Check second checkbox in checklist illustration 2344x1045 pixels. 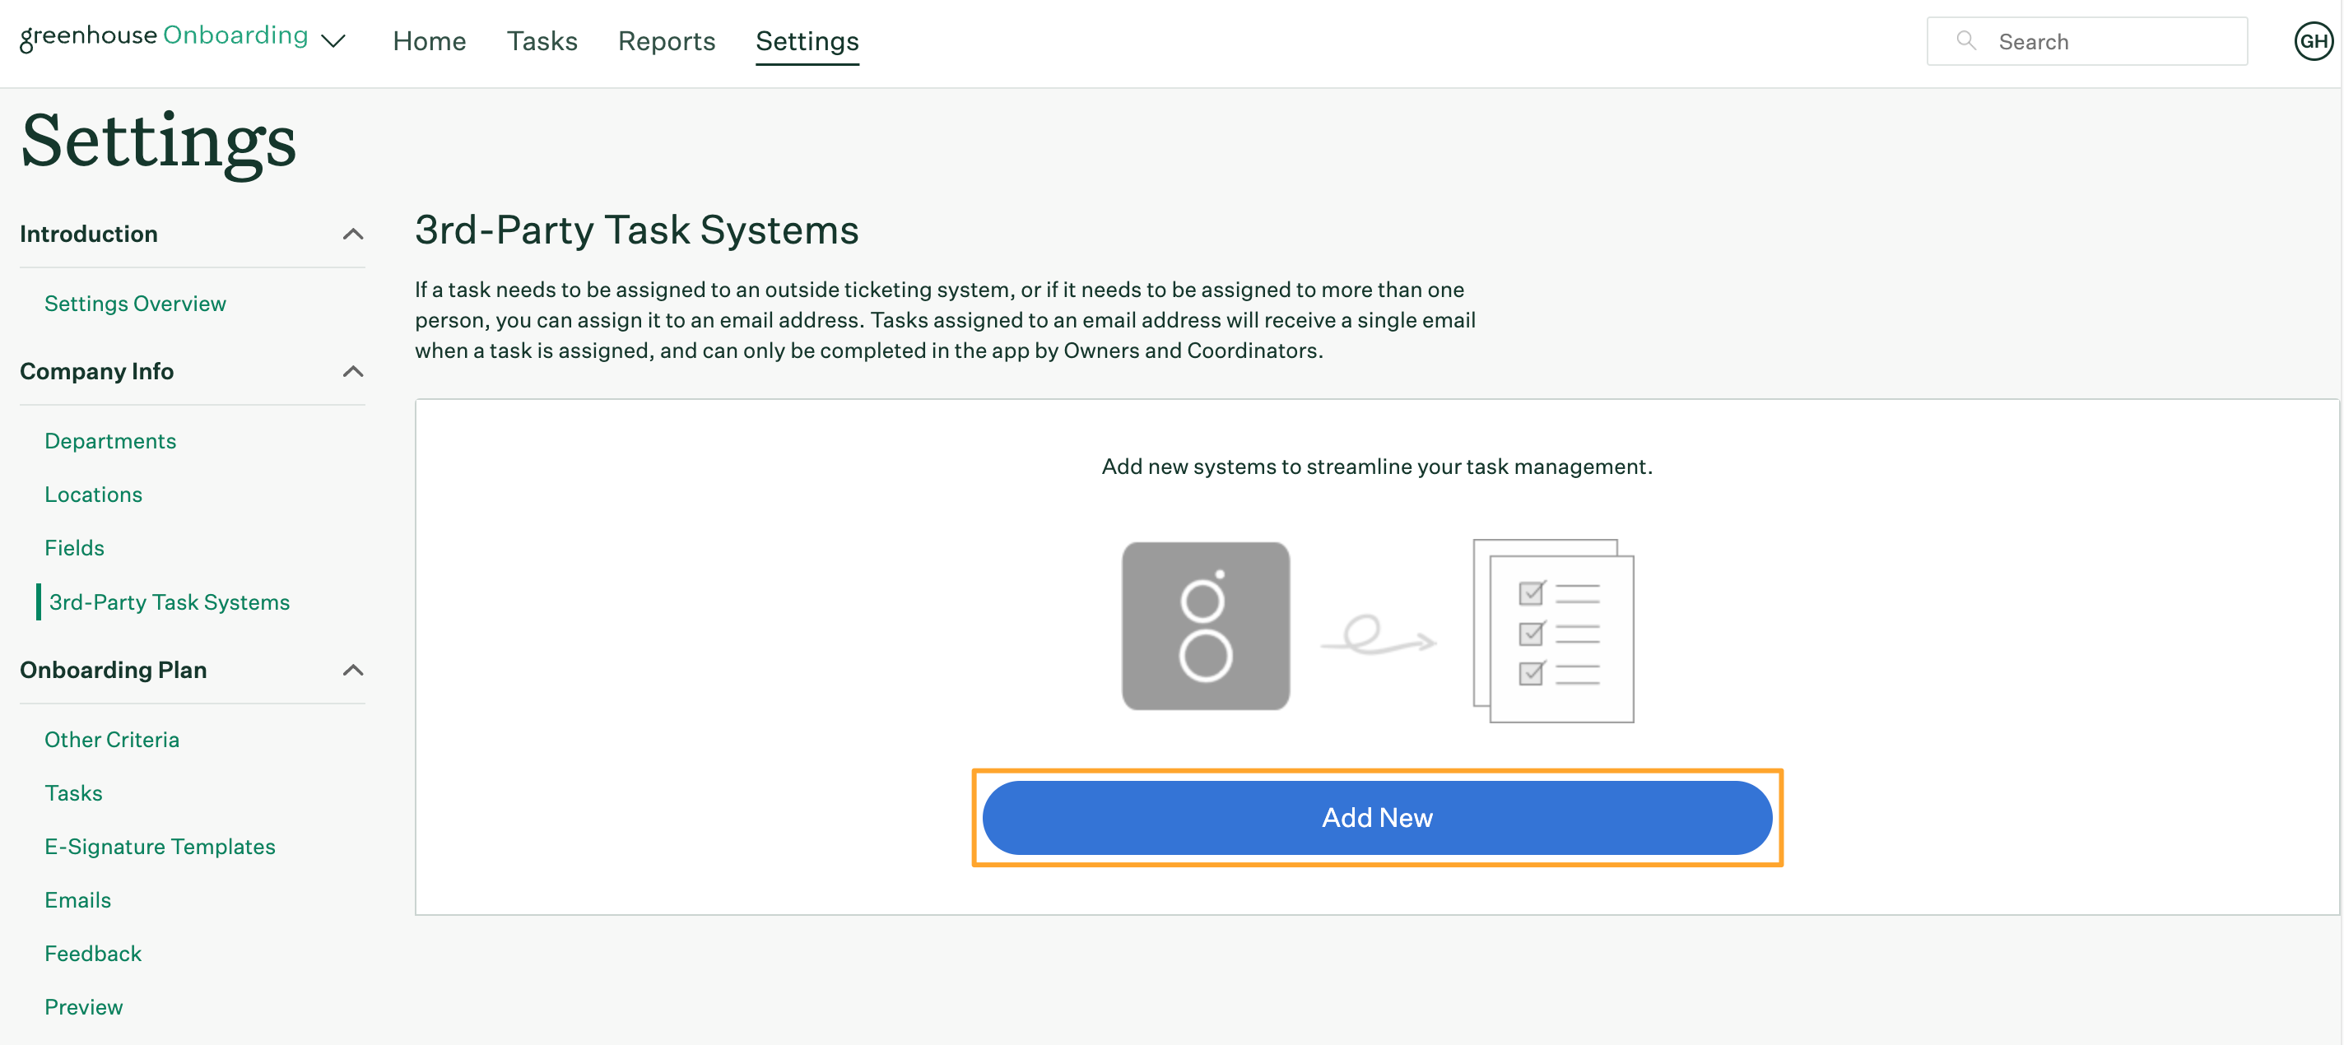pyautogui.click(x=1532, y=633)
